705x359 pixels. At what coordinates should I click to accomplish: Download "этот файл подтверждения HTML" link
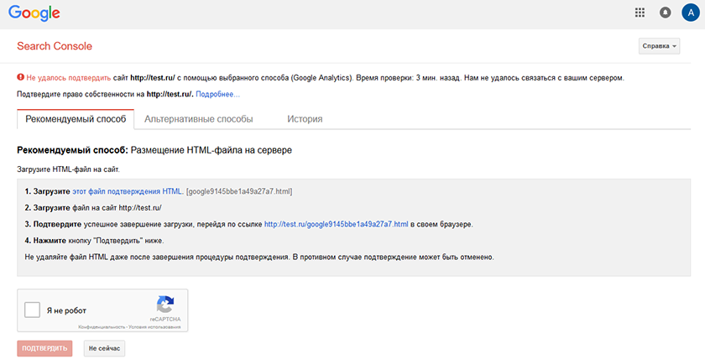[128, 191]
